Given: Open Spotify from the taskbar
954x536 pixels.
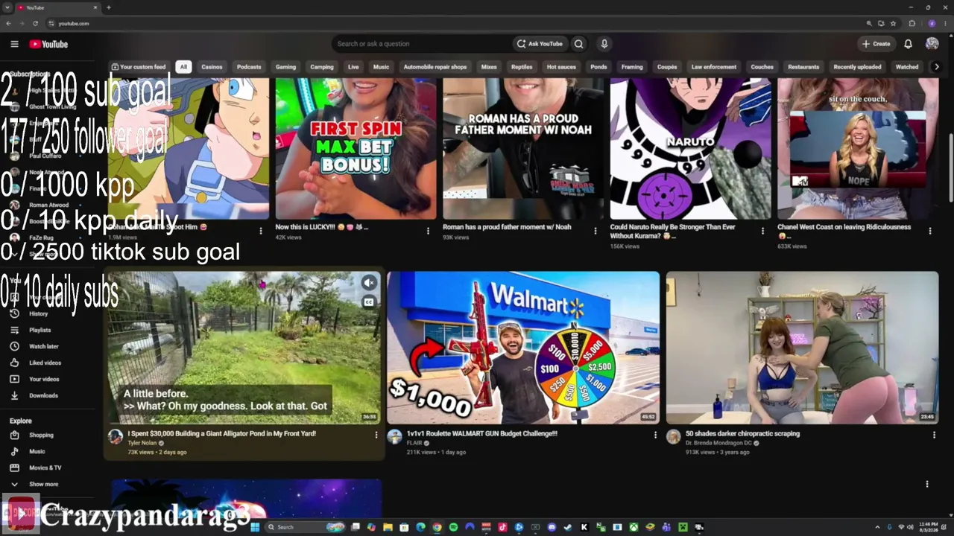Looking at the screenshot, I should click(453, 527).
